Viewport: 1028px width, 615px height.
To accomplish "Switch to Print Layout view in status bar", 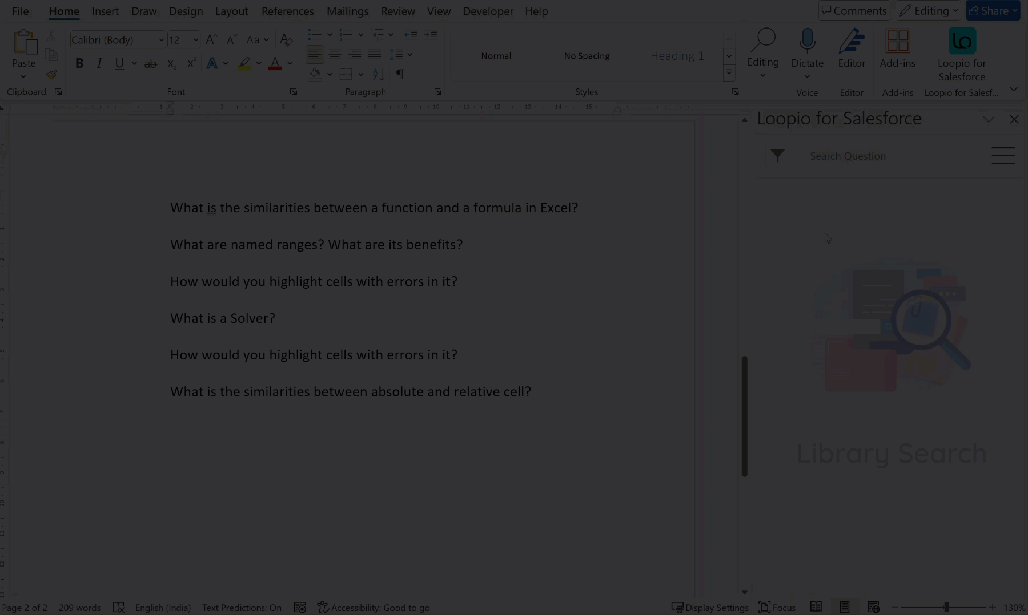I will [845, 607].
